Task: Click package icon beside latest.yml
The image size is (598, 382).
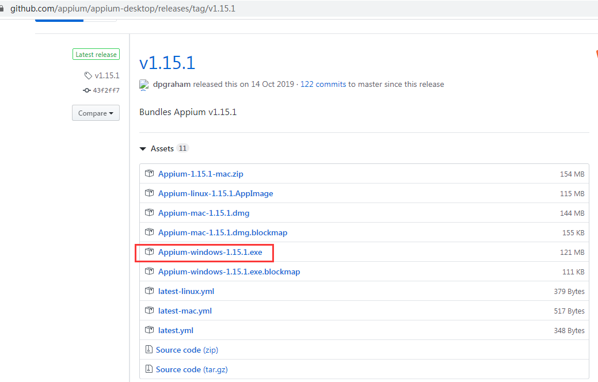Action: coord(149,330)
